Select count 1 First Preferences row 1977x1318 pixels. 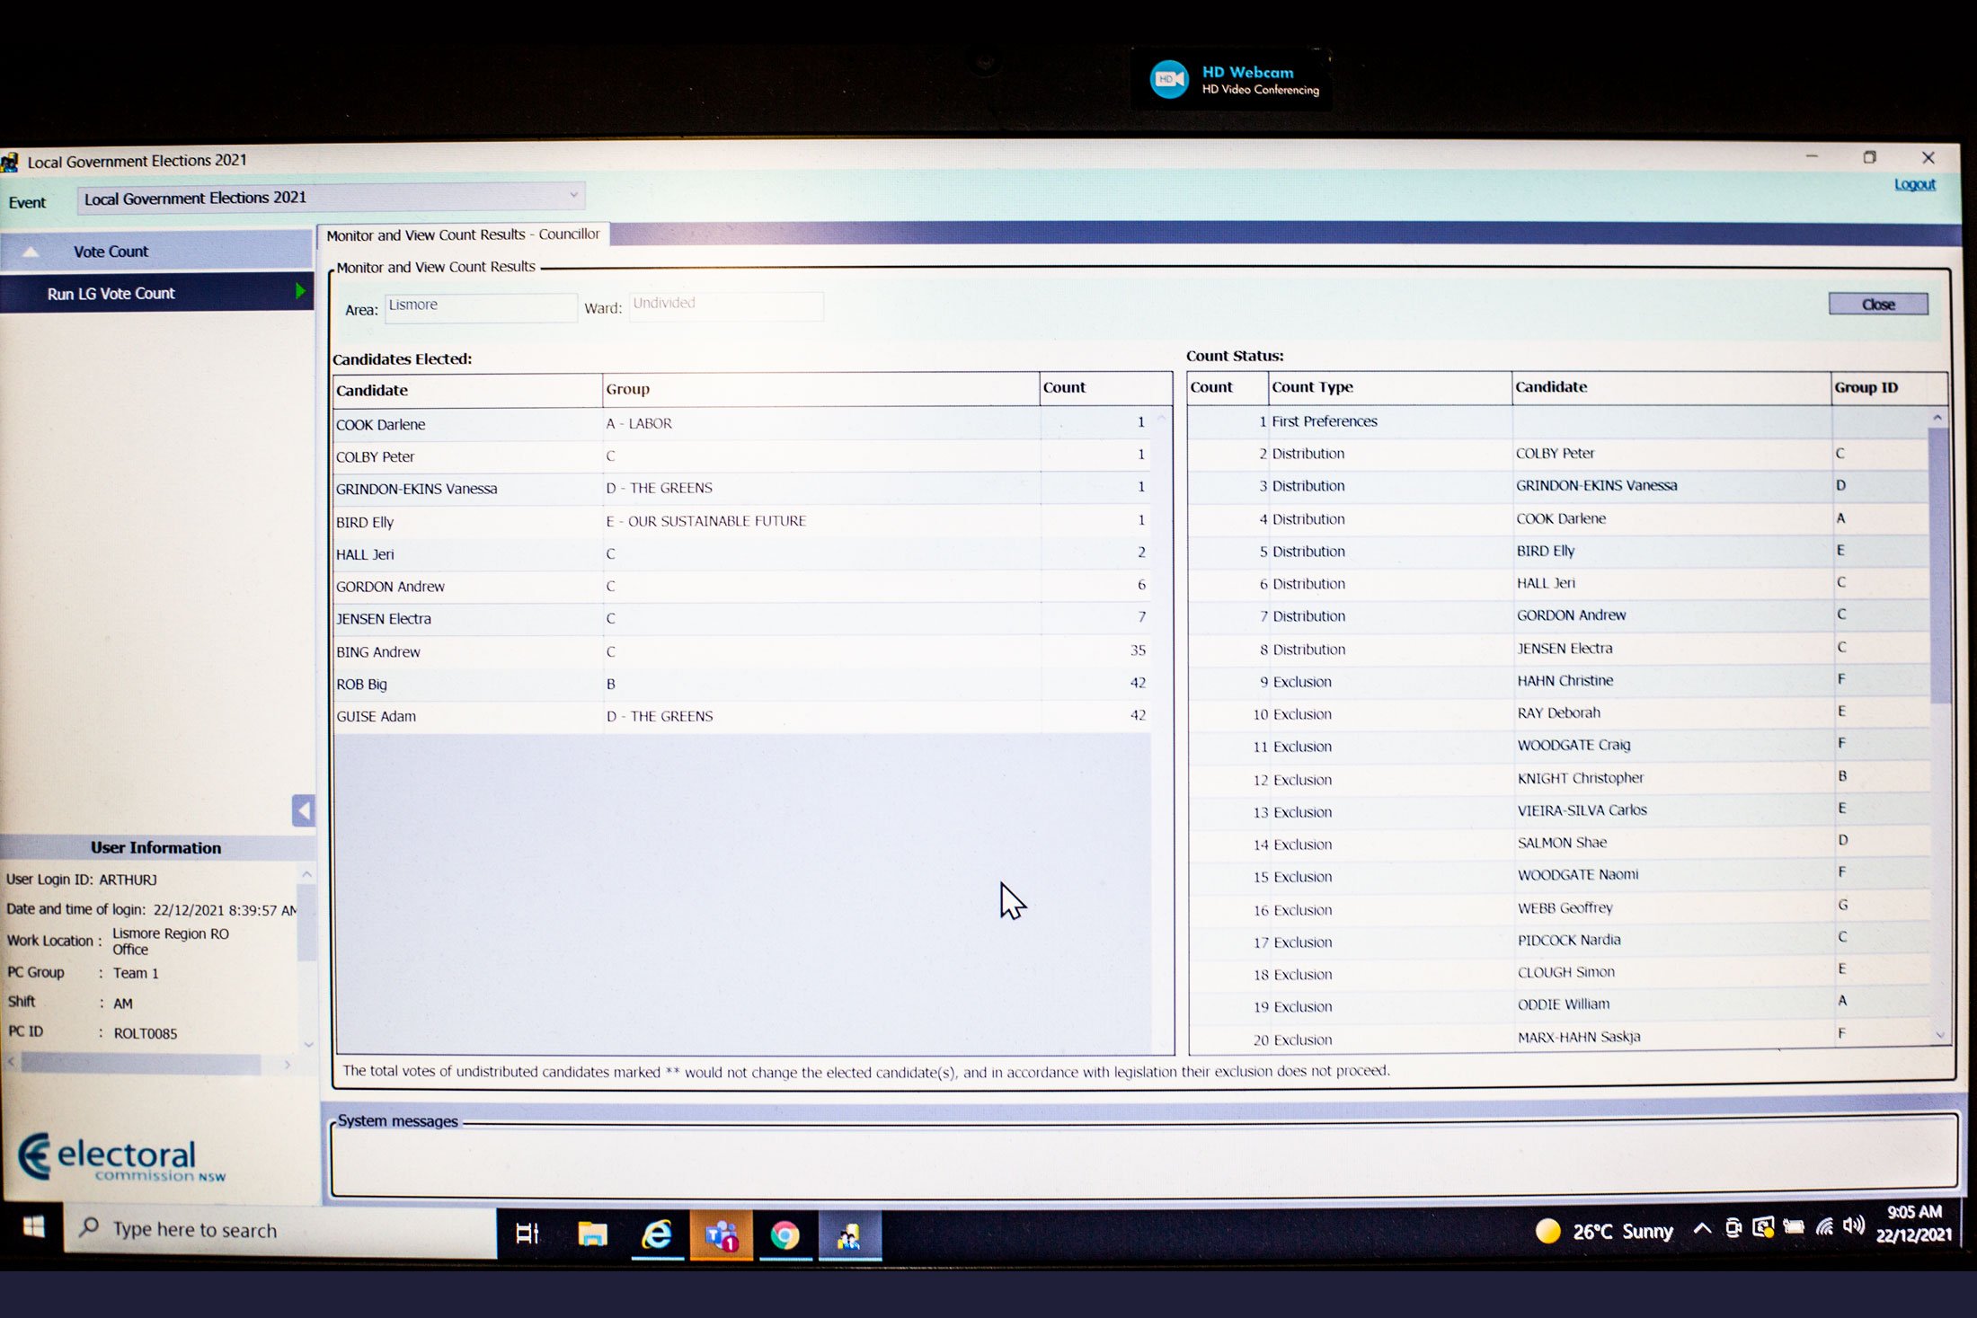pos(1558,421)
